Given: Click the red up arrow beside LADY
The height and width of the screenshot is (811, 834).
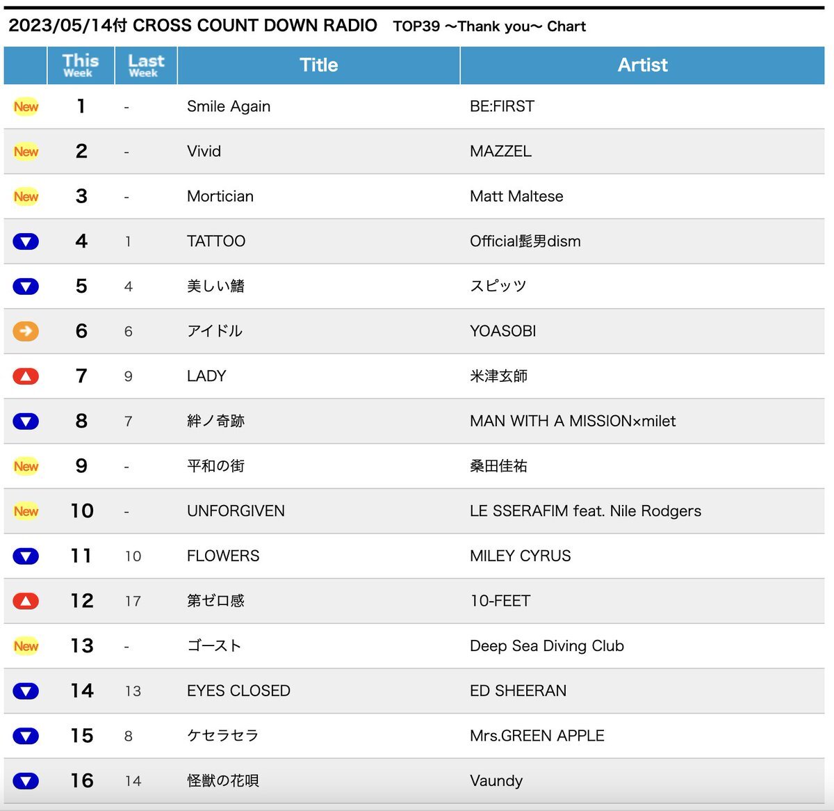Looking at the screenshot, I should tap(26, 376).
